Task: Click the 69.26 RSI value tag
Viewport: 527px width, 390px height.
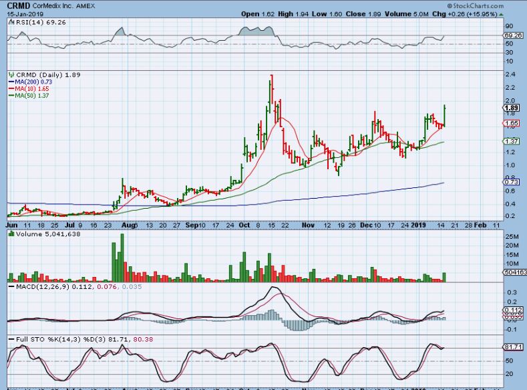Action: click(513, 35)
